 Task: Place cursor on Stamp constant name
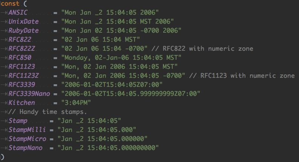pyautogui.click(x=18, y=121)
